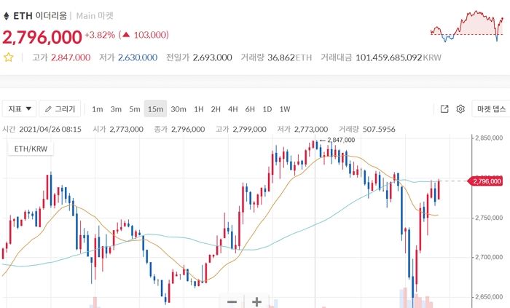Open the 마켓 뎁스 market depth view
This screenshot has width=510, height=308.
click(490, 109)
